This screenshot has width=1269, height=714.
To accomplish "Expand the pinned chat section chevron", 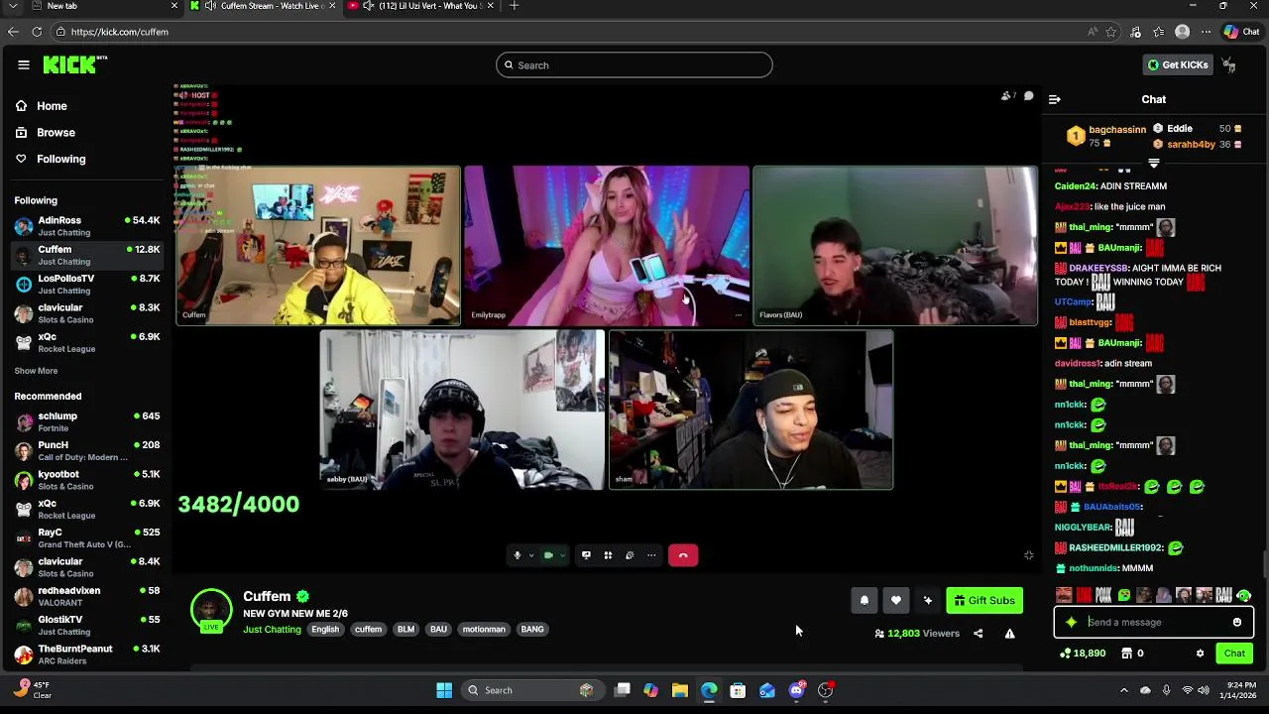I will coord(1154,163).
